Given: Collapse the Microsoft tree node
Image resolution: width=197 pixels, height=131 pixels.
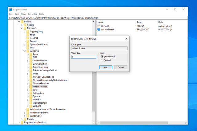Looking at the screenshot, I should 22,28.
